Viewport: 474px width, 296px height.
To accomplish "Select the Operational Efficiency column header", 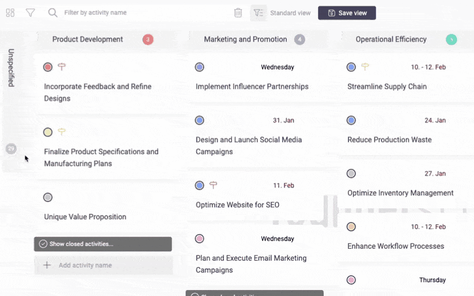I will click(391, 39).
